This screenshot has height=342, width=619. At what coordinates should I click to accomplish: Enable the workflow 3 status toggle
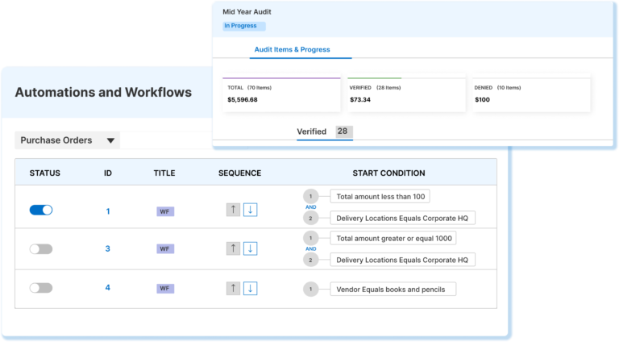point(41,249)
